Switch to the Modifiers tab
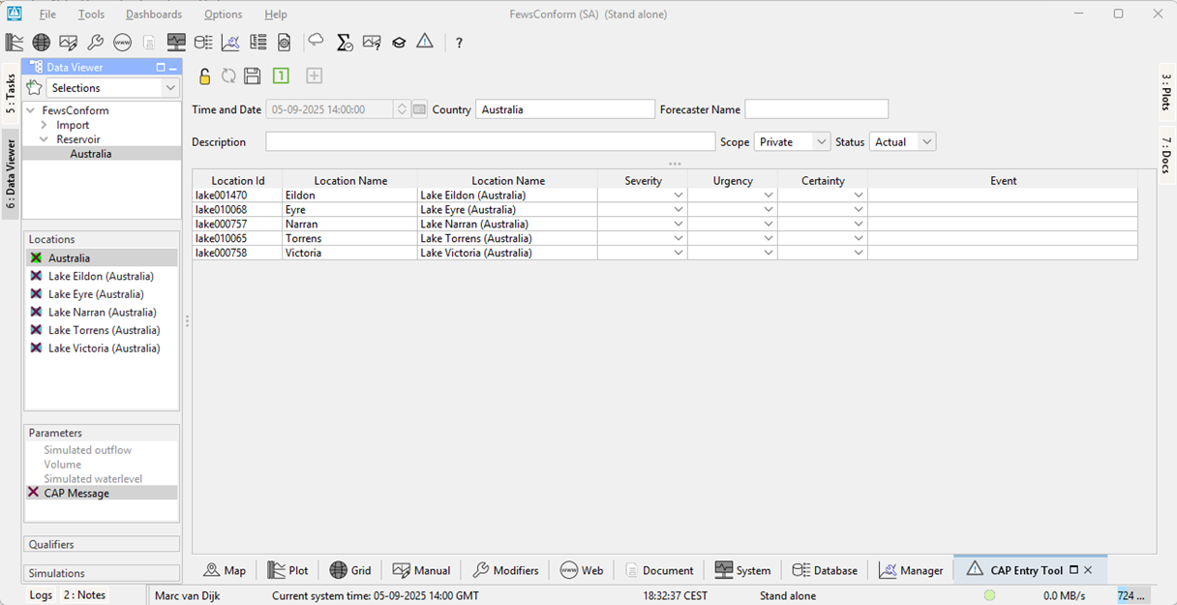Screen dimensions: 1177x605 [x=504, y=570]
